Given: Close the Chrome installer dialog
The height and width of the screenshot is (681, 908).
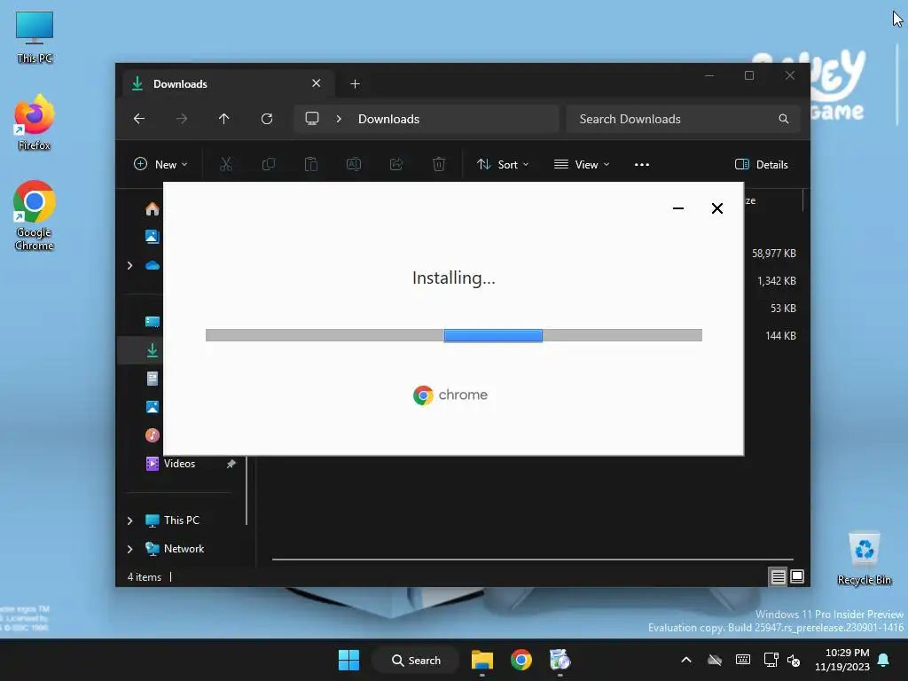Looking at the screenshot, I should [x=716, y=208].
